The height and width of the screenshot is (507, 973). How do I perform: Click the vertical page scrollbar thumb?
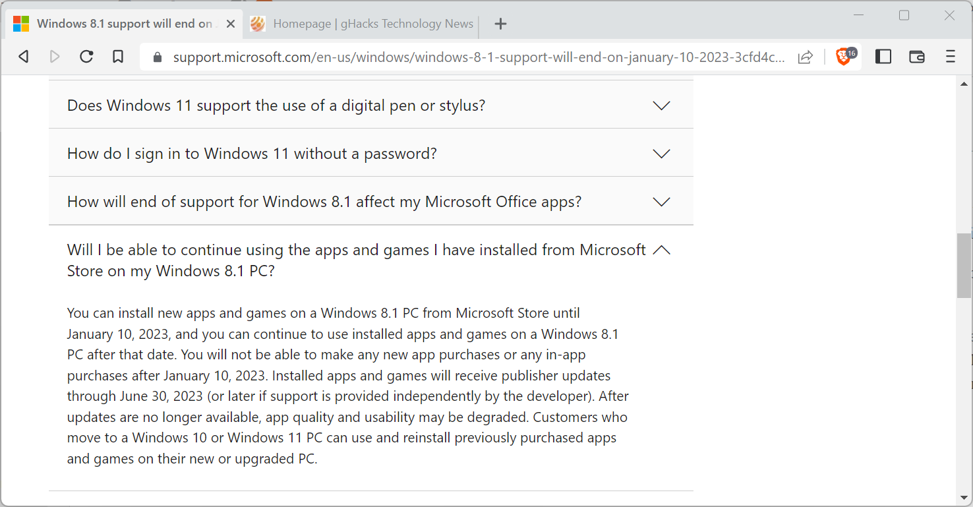[x=962, y=264]
